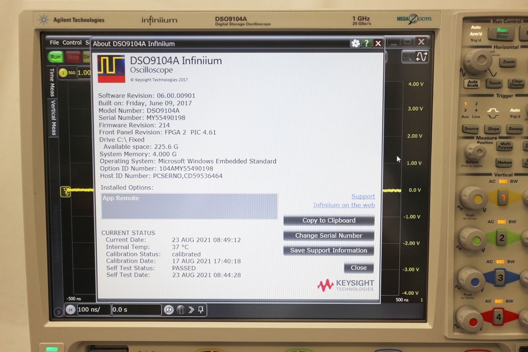
Task: Click the Available space 225.6 G line
Action: (x=141, y=147)
